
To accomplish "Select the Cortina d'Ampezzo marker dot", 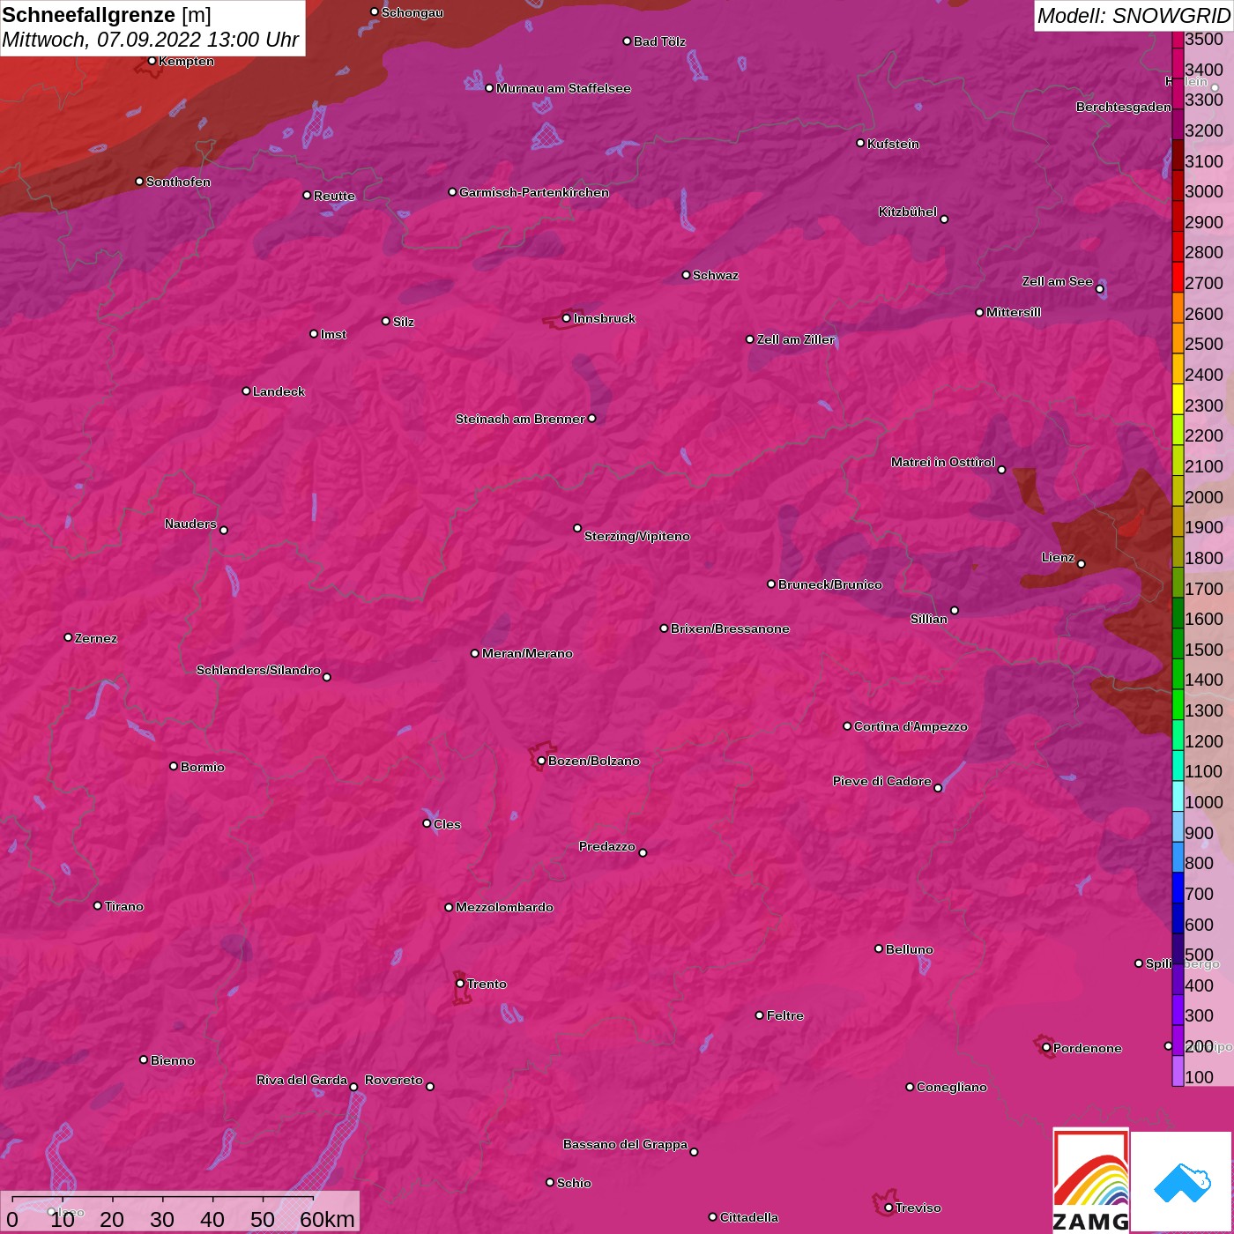I will (x=847, y=726).
